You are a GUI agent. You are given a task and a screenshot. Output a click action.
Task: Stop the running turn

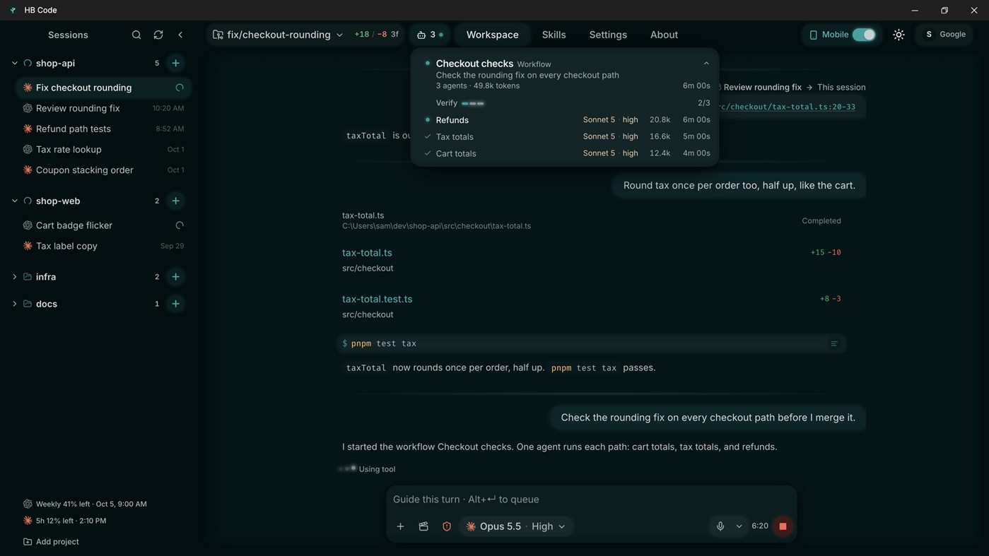(x=783, y=526)
